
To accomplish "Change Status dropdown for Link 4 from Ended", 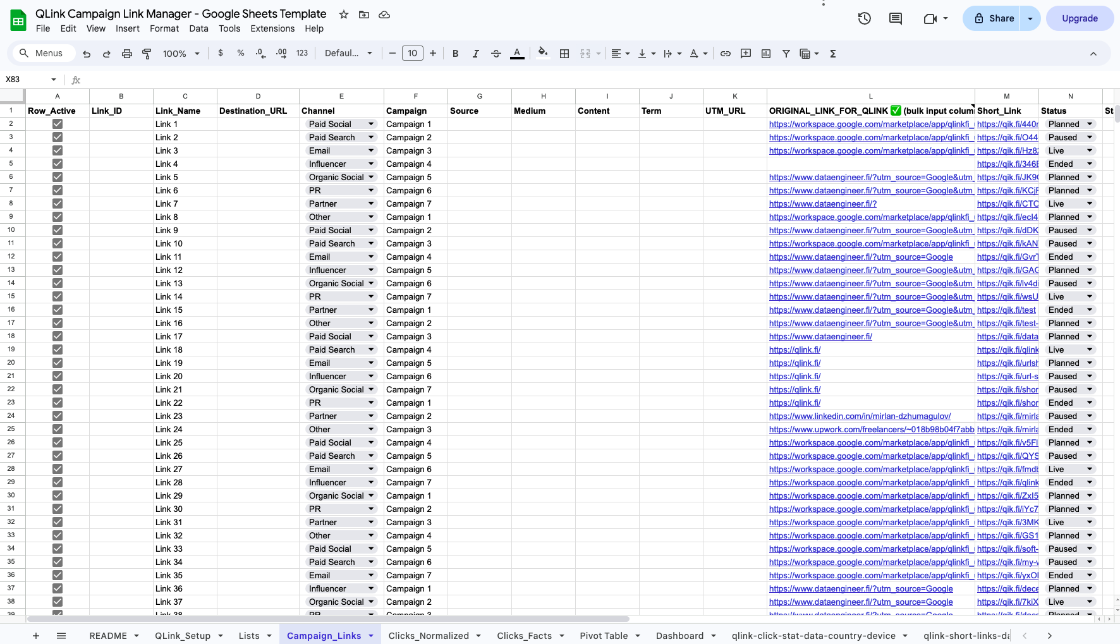I will click(1089, 164).
